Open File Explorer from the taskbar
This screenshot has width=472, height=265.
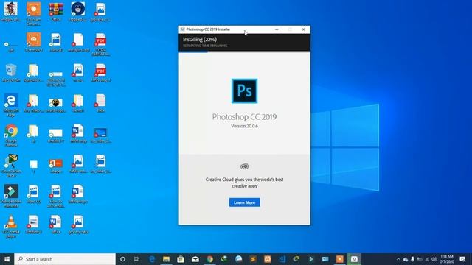coord(166,259)
